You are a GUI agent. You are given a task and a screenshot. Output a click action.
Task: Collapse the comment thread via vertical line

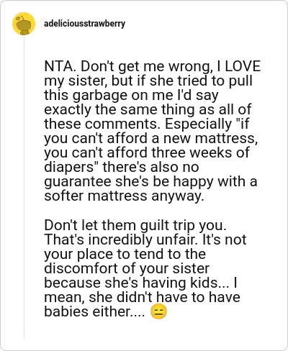click(24, 187)
